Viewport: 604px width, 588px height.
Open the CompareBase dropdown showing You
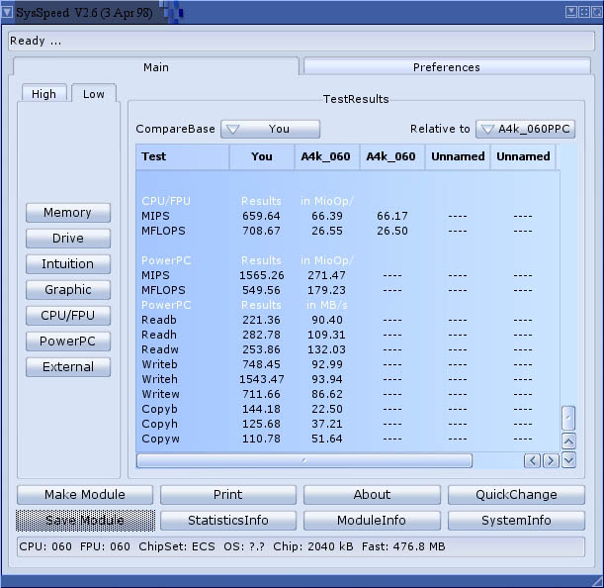point(271,129)
